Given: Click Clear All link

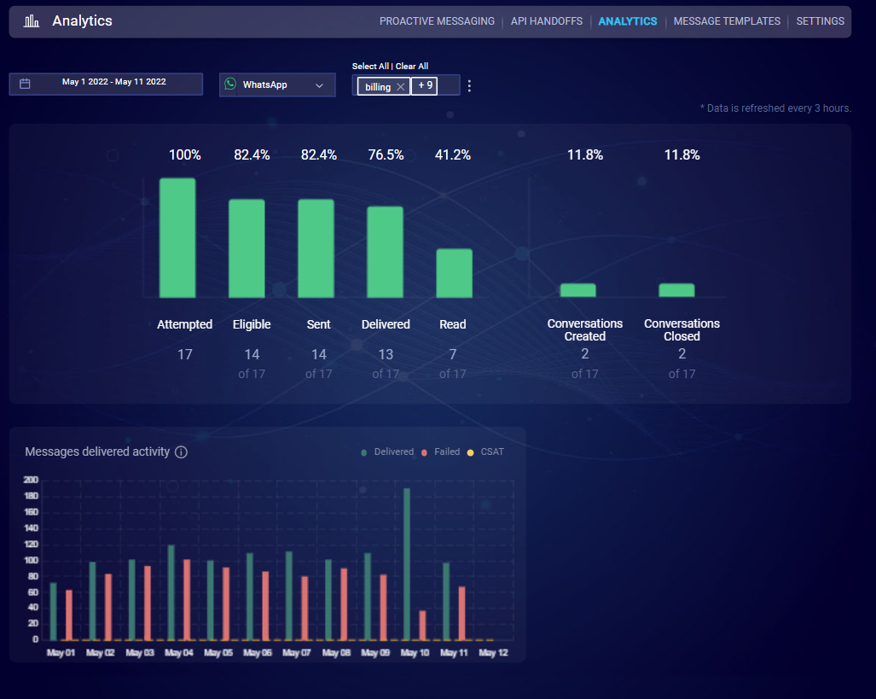Looking at the screenshot, I should tap(412, 66).
